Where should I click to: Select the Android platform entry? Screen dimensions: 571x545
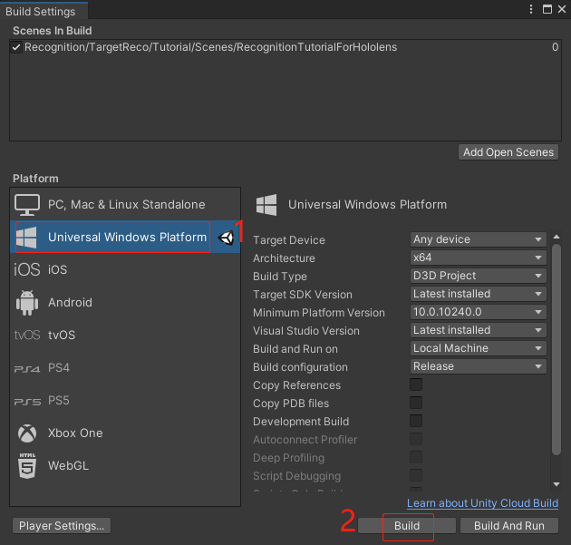(x=125, y=302)
